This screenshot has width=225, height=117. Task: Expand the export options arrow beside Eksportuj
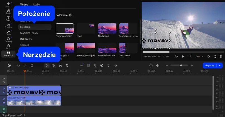pyautogui.click(x=220, y=65)
